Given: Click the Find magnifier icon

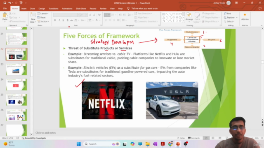Looking at the screenshot, I should point(225,14).
